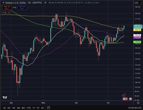Click the red 167.51 SELL button

[7, 7]
